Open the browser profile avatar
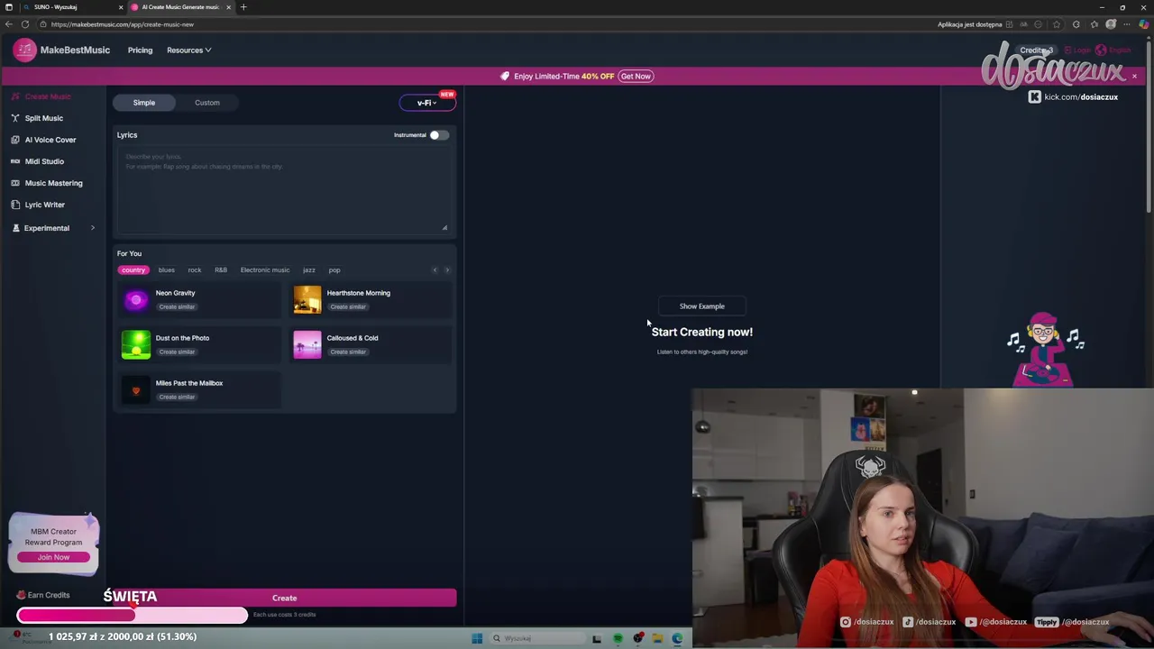Screen dimensions: 1154x649 1111,24
